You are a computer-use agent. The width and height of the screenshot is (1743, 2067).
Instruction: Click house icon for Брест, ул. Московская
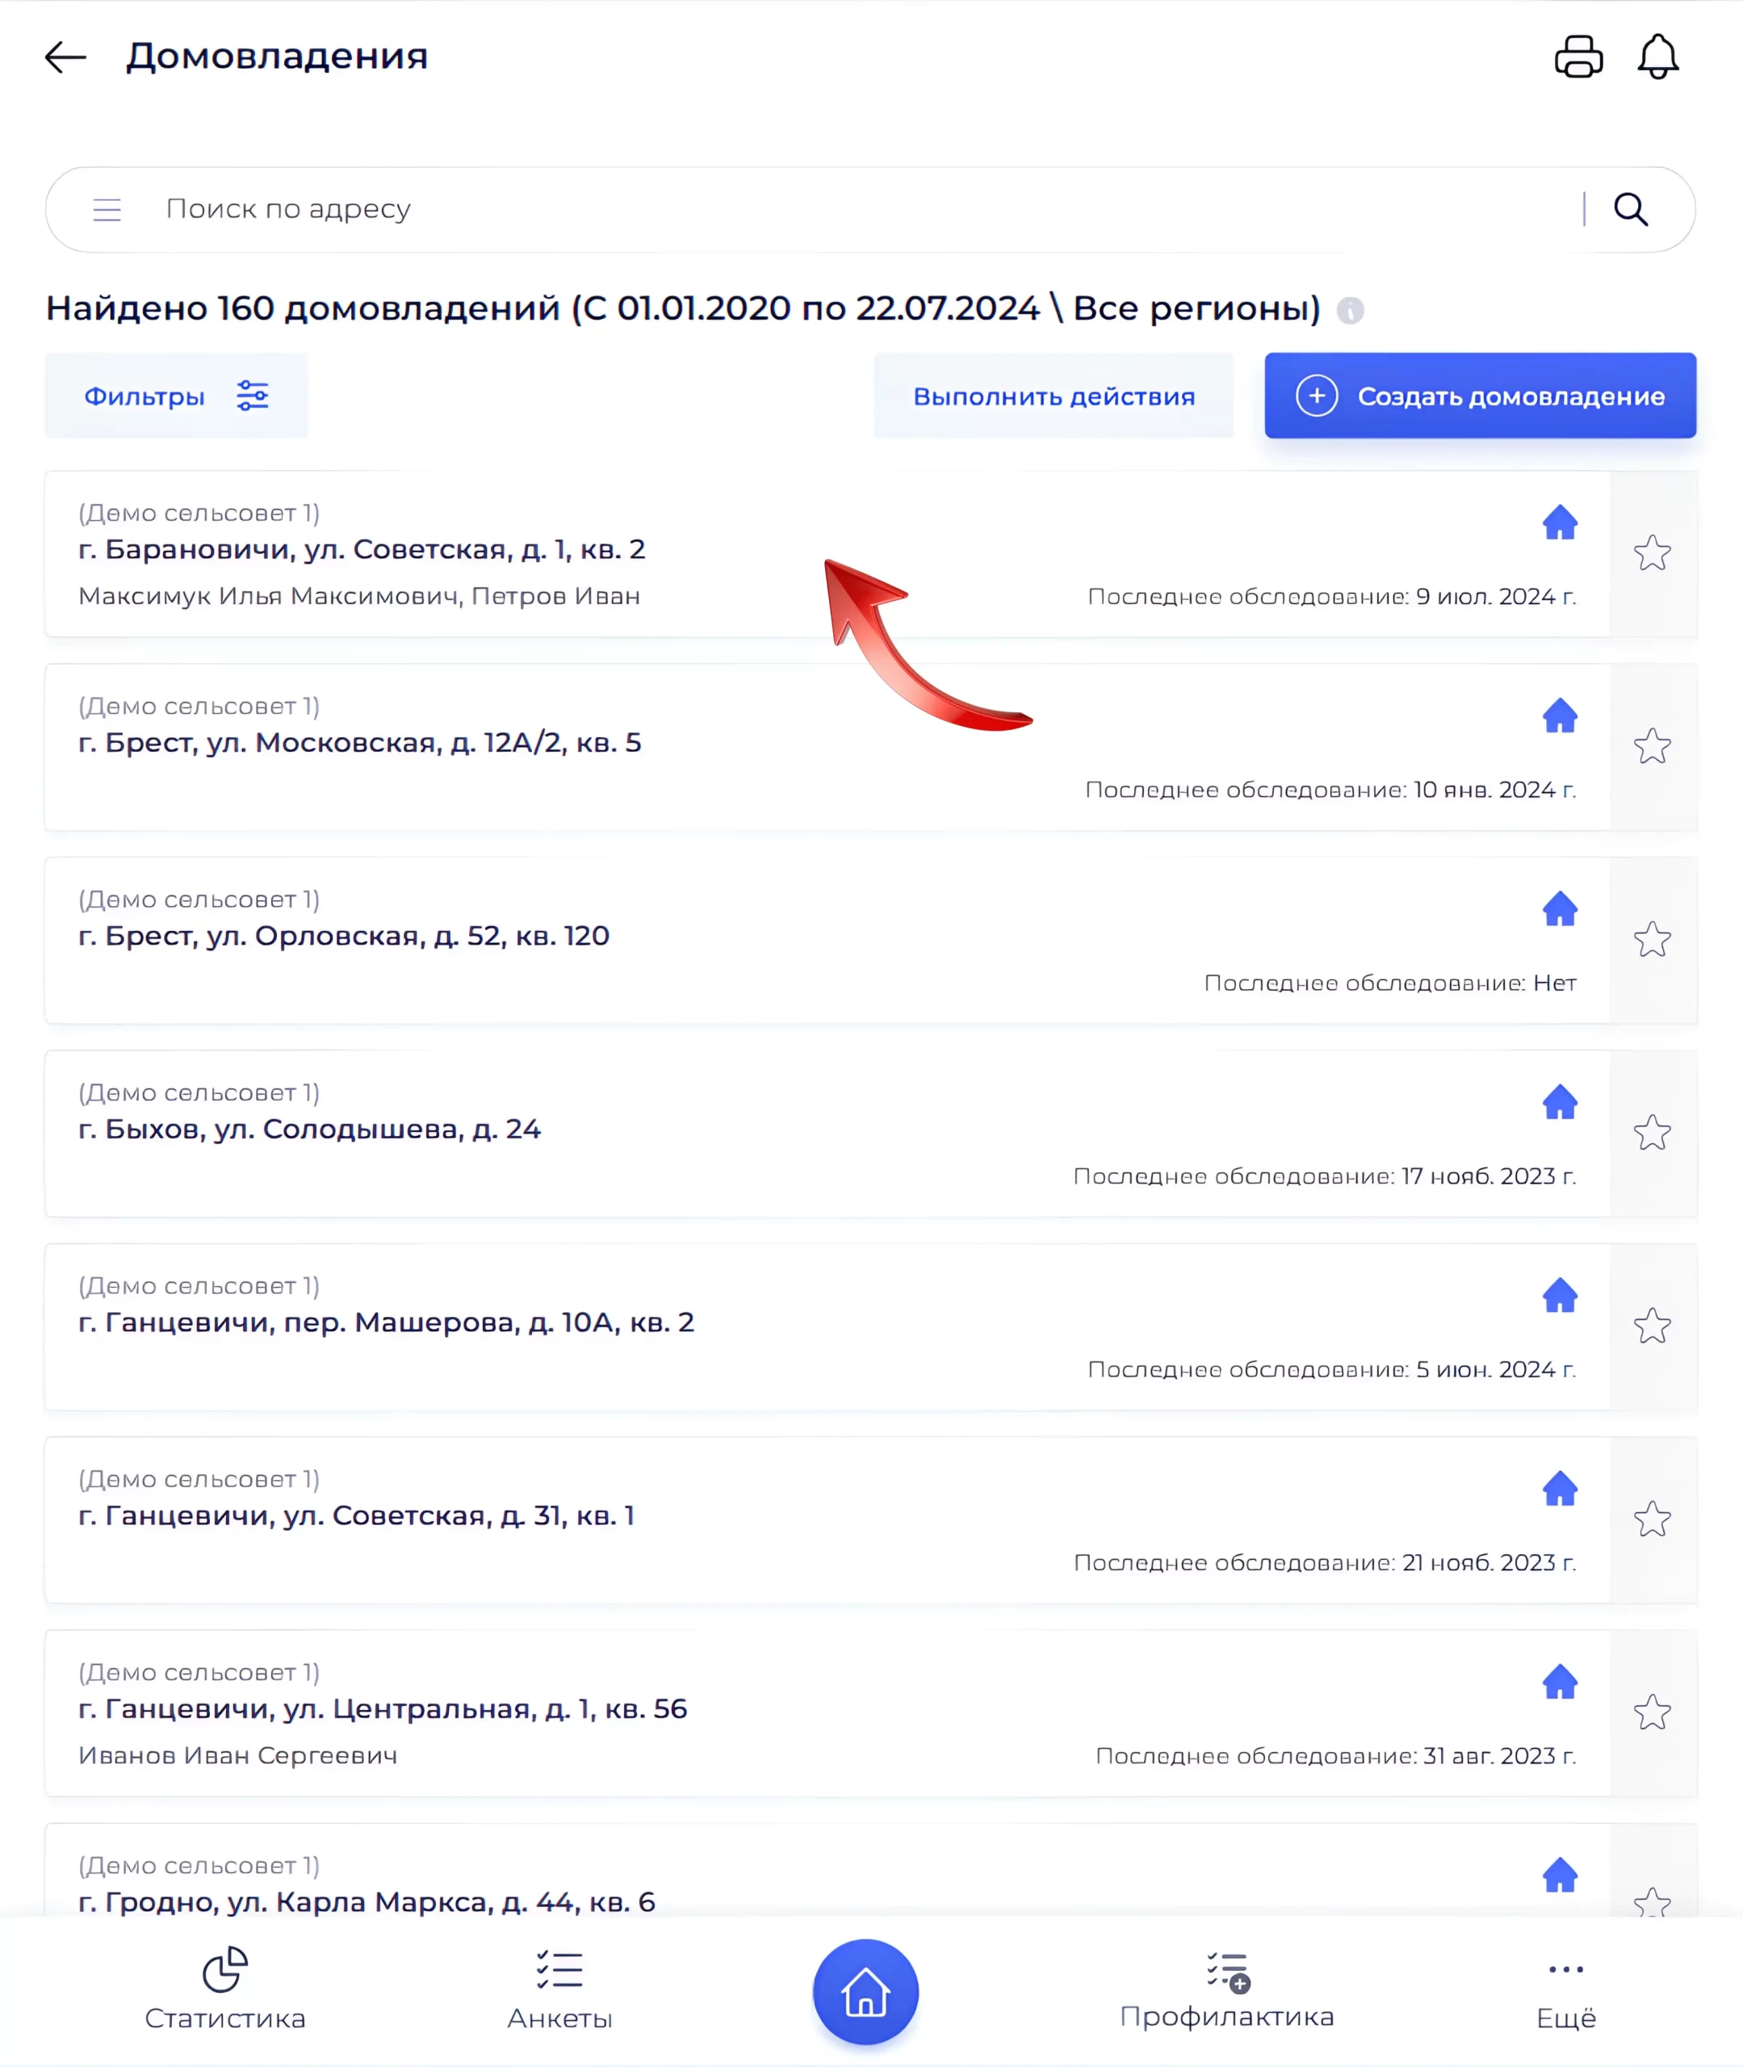click(x=1561, y=715)
